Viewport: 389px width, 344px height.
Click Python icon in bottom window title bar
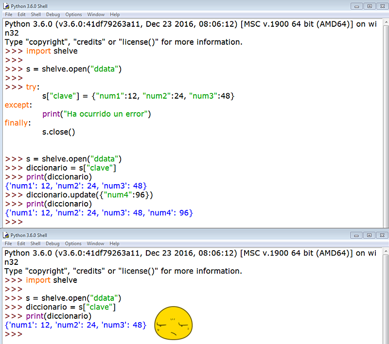pyautogui.click(x=6, y=235)
